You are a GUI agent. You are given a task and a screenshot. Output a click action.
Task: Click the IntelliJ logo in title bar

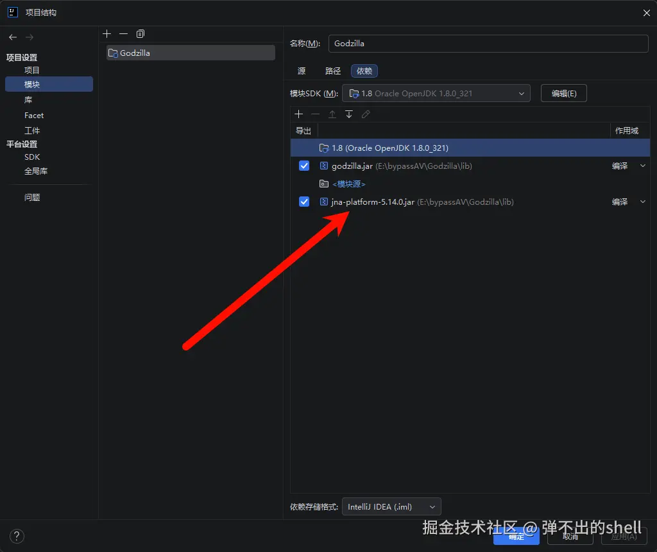coord(13,12)
